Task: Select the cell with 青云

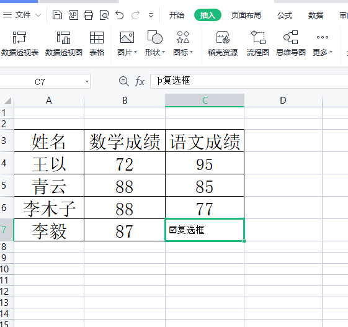Action: [49, 186]
